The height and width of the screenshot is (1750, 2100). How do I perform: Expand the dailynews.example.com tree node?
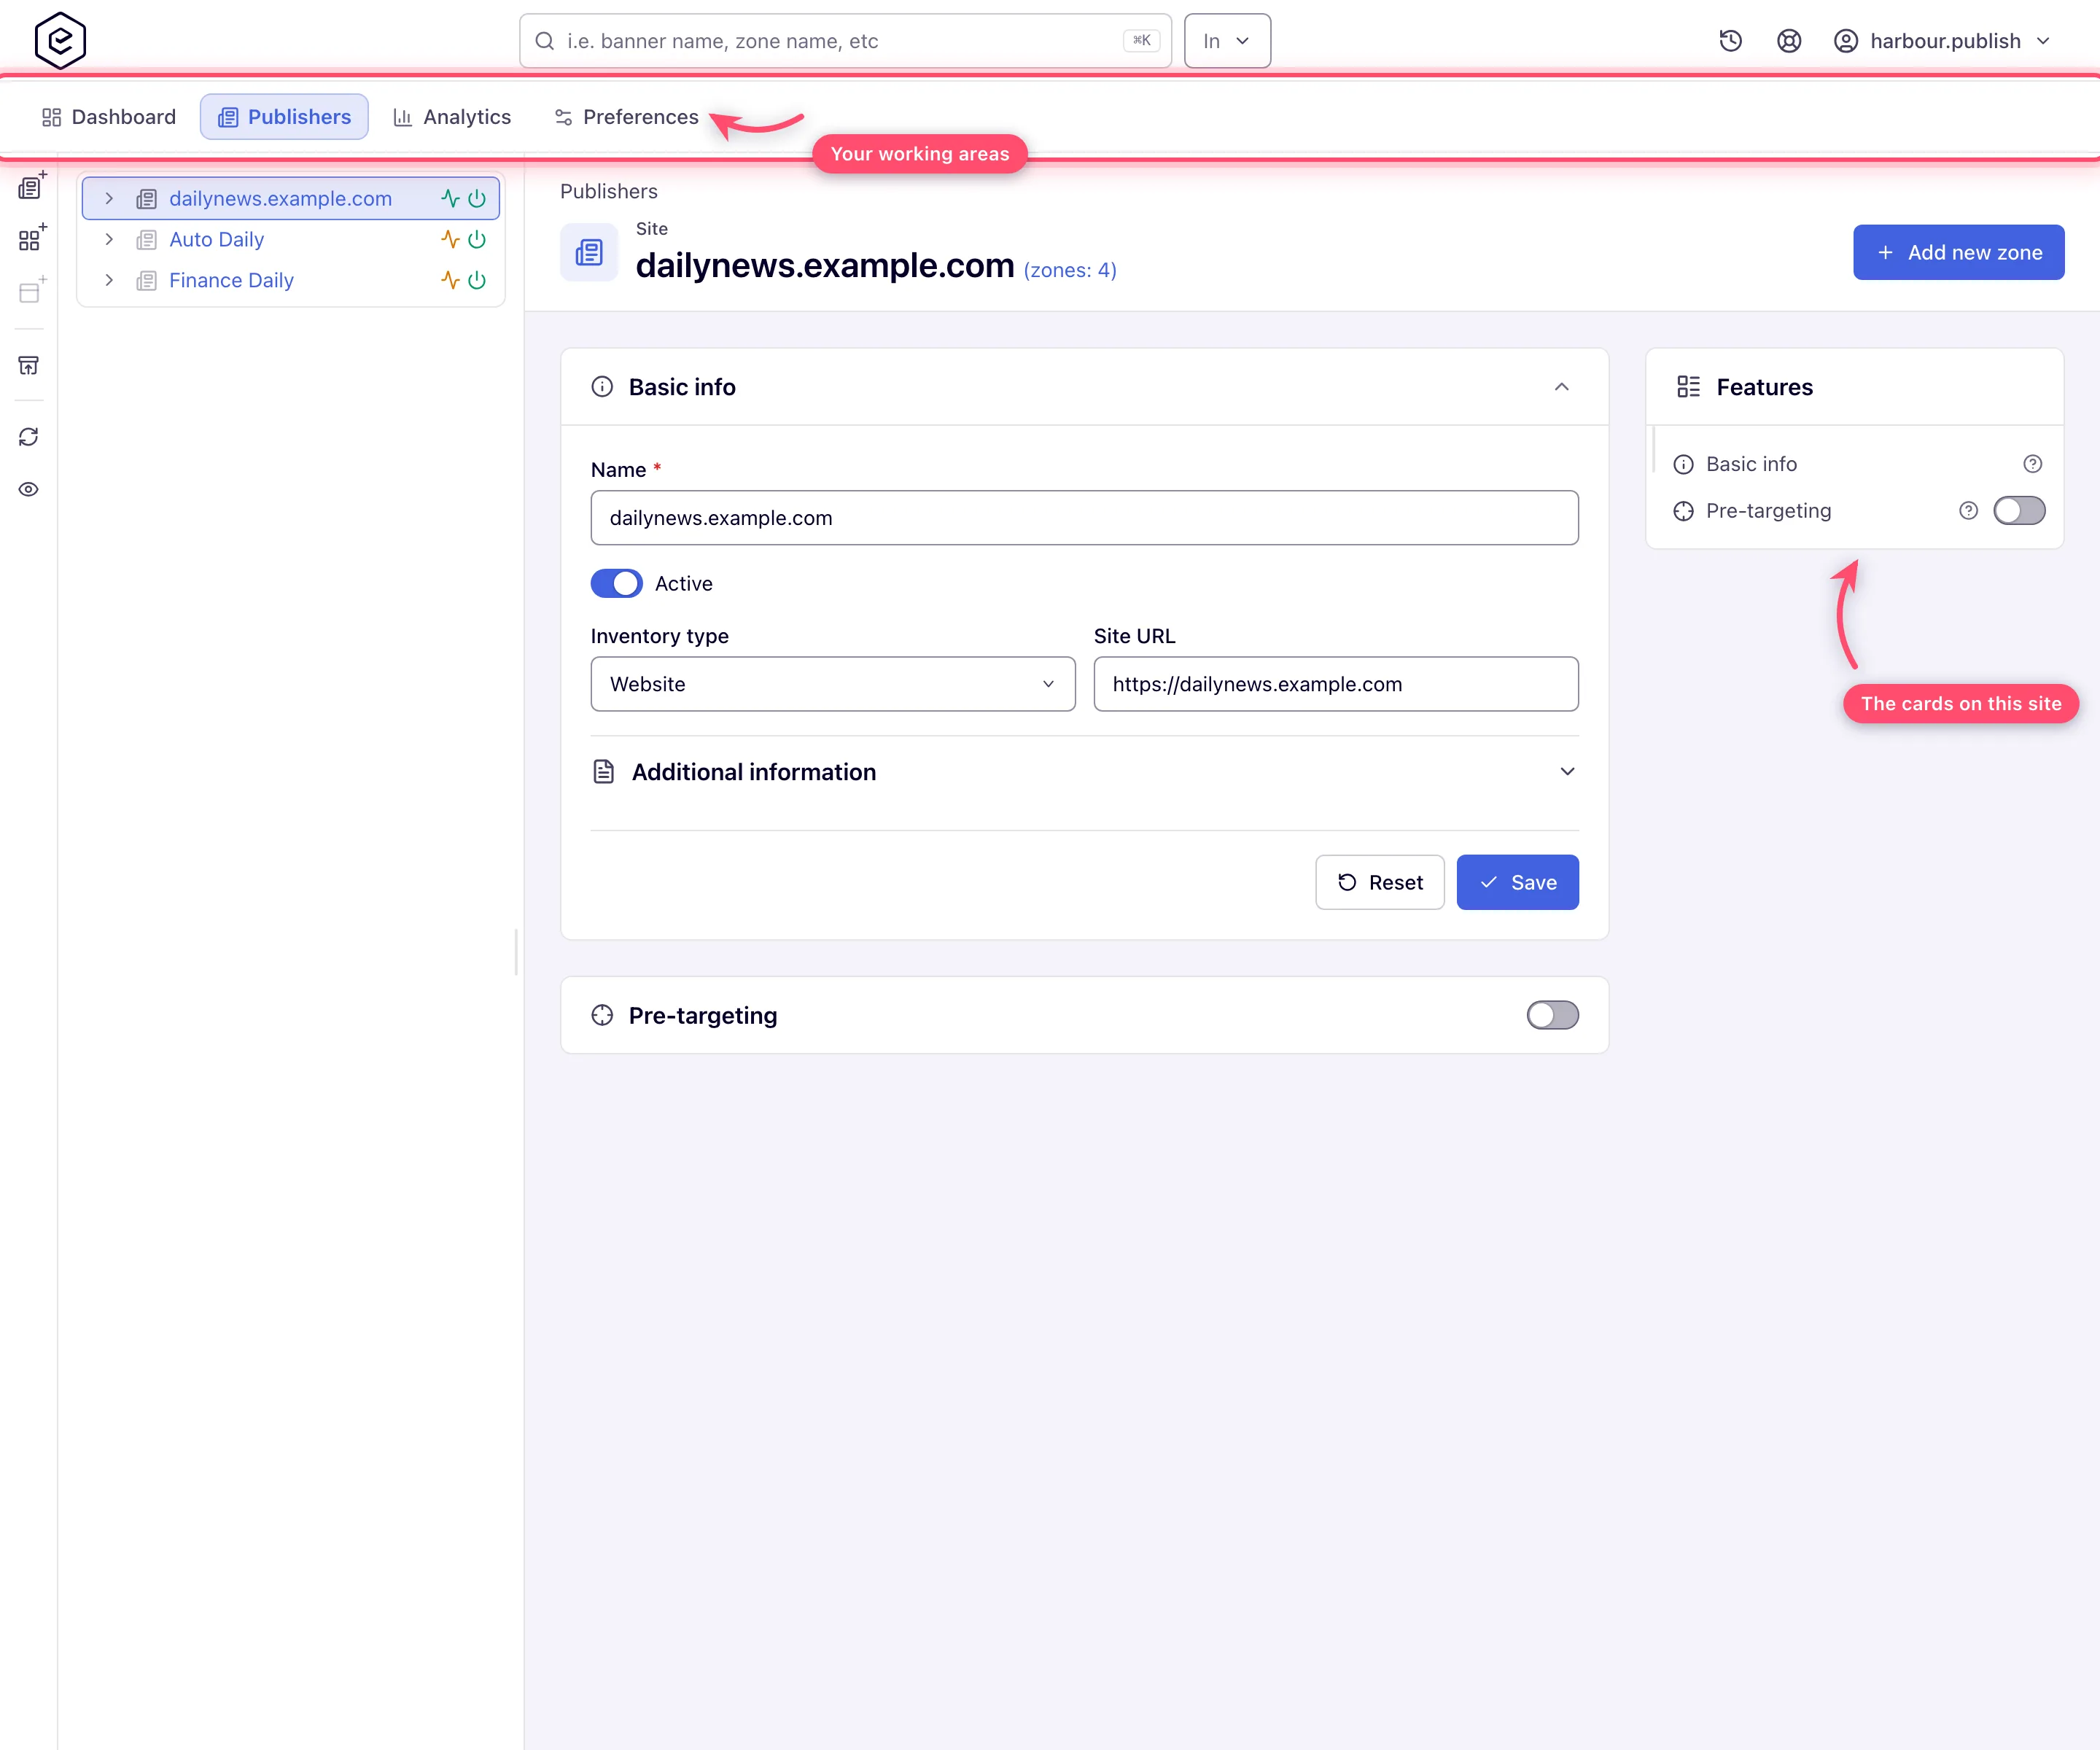(109, 198)
